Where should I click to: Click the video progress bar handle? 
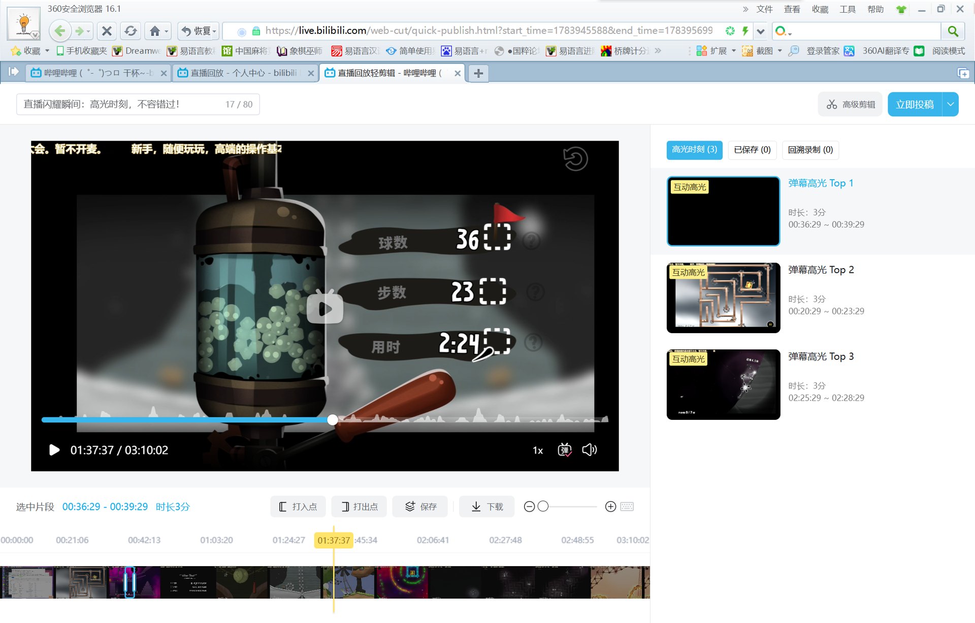[333, 419]
